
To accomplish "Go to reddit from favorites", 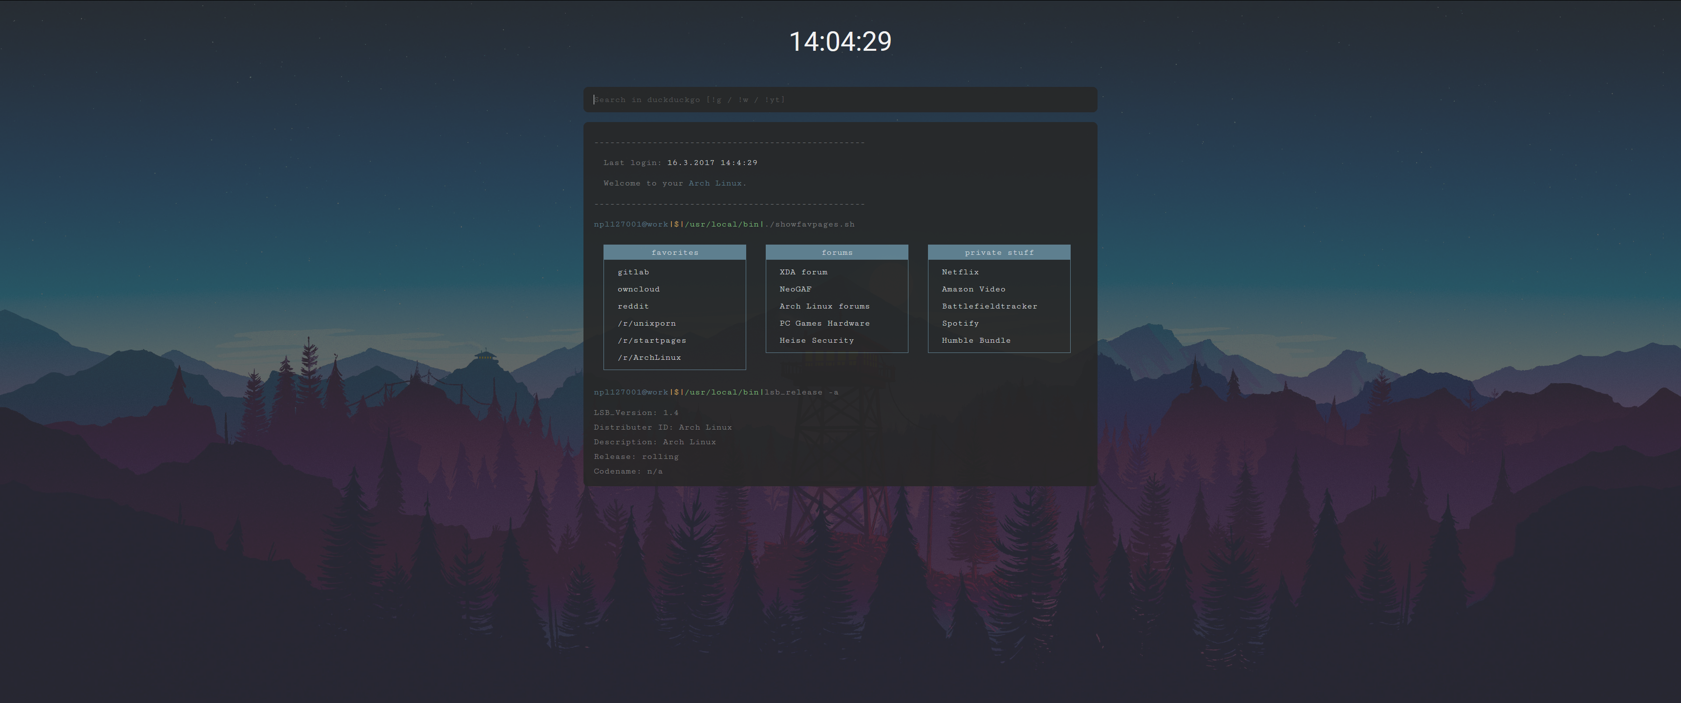I will point(633,306).
